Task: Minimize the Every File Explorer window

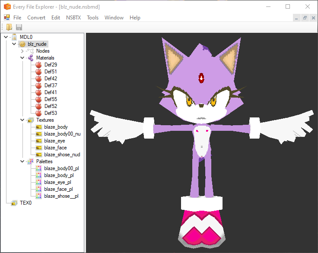Action: tap(268, 6)
